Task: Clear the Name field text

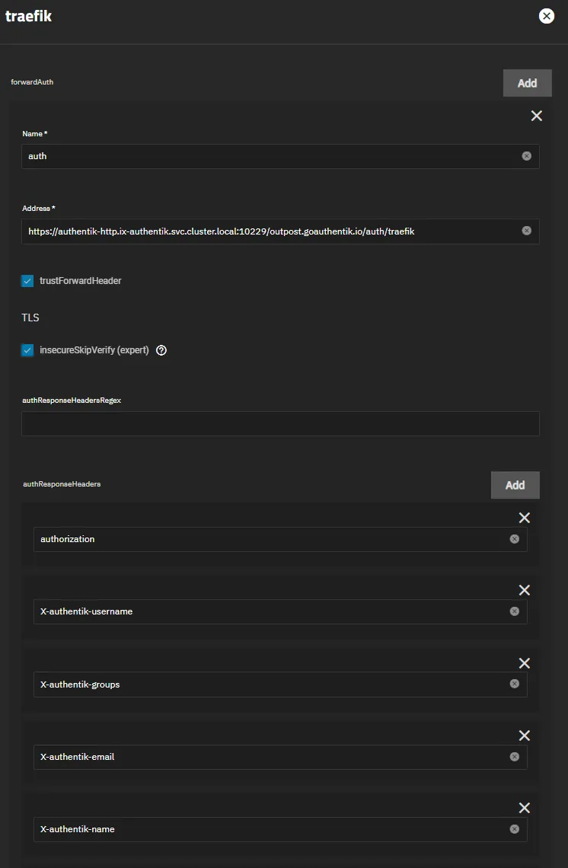Action: pos(526,156)
